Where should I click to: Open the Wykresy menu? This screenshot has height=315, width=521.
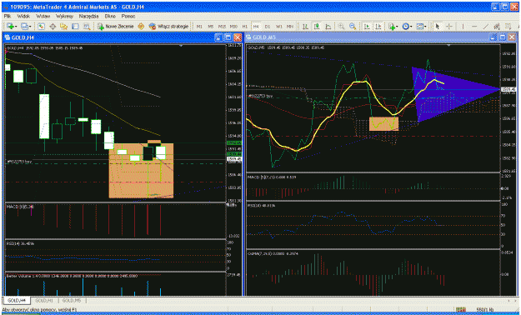click(64, 16)
